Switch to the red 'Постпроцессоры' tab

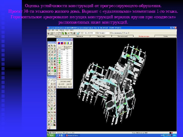click(x=144, y=36)
